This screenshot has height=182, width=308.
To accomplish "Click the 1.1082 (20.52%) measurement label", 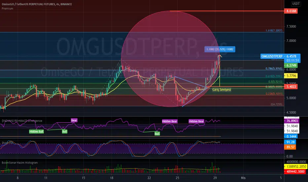I will [x=220, y=49].
